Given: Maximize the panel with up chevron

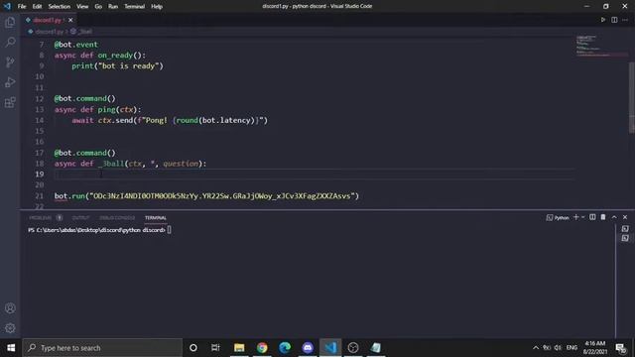Looking at the screenshot, I should [614, 217].
